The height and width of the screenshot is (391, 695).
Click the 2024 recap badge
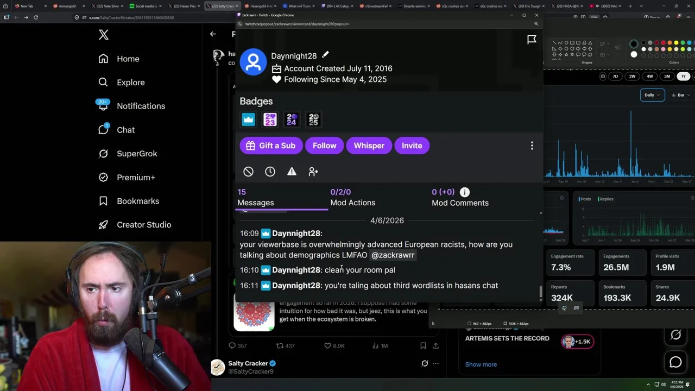[292, 119]
